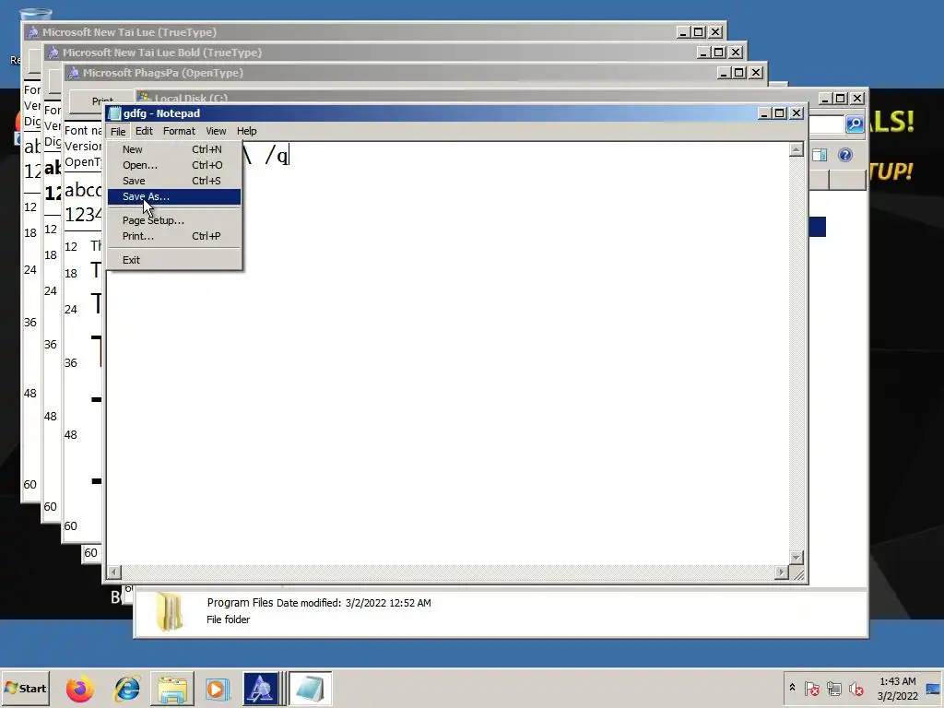The image size is (944, 708).
Task: Click the Date modified value 3/2/2022 12:52 AM
Action: pos(388,603)
